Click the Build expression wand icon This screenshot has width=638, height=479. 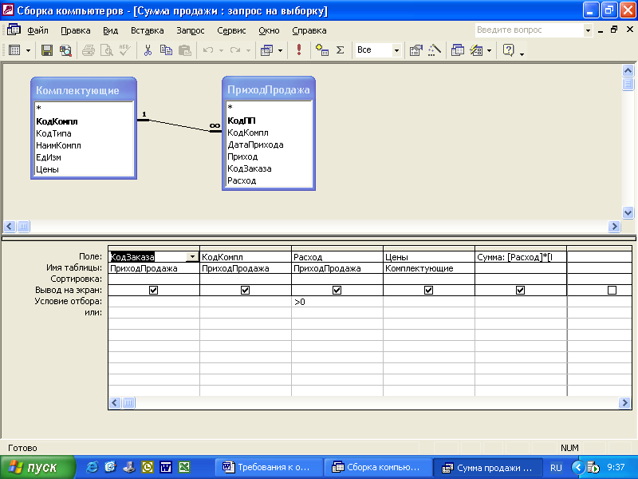pyautogui.click(x=434, y=49)
